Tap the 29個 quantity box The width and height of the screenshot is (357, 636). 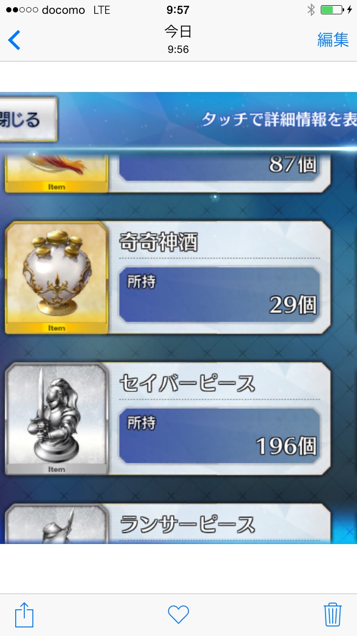[x=219, y=295]
